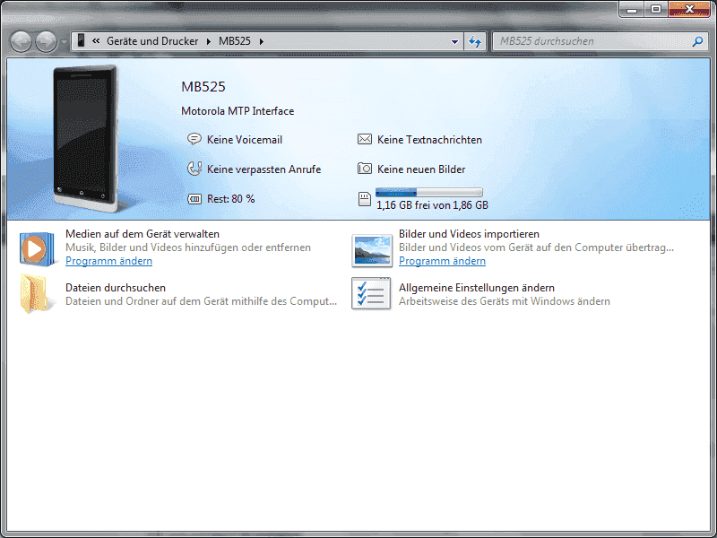Click the magnifying glass search icon

(x=697, y=41)
